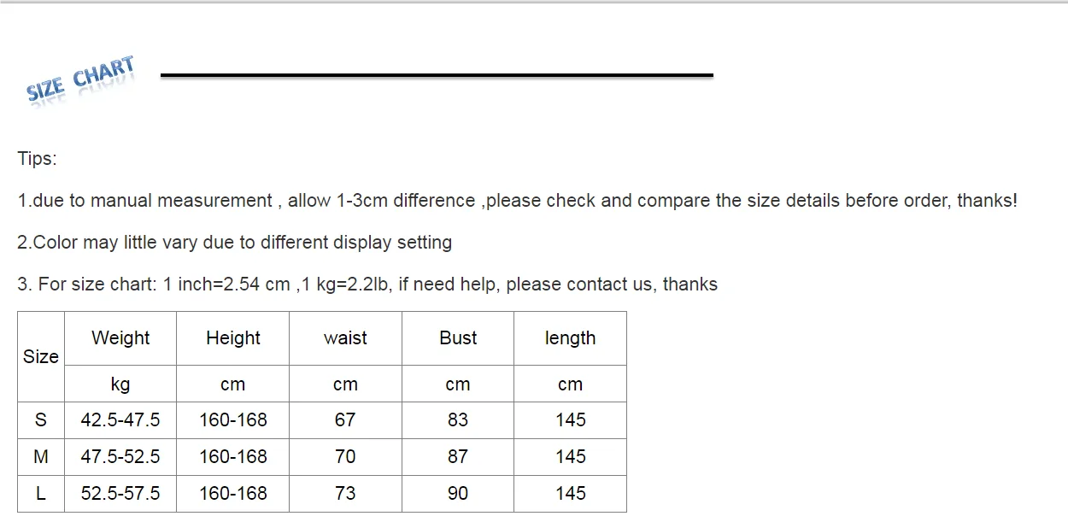
Task: Click the inch conversion tip line
Action: 367,284
